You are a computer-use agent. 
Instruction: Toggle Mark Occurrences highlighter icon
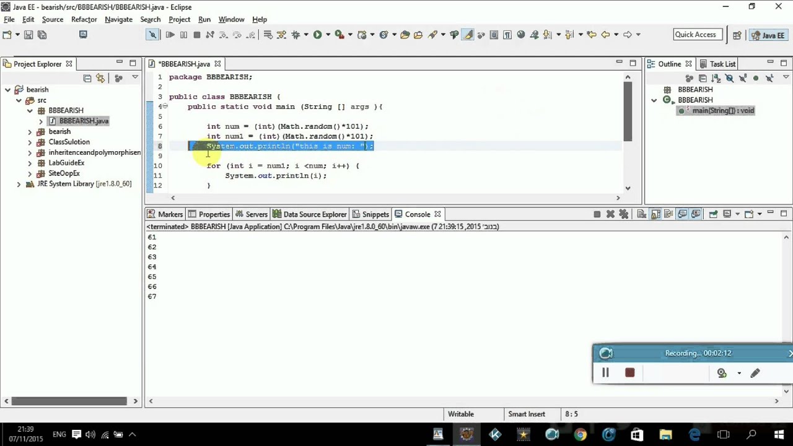click(468, 35)
